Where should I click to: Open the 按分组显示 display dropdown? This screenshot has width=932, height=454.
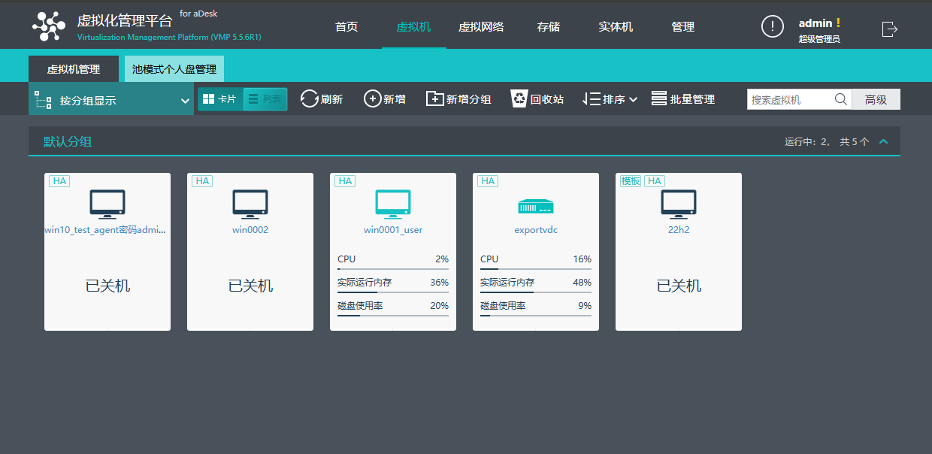(x=110, y=98)
